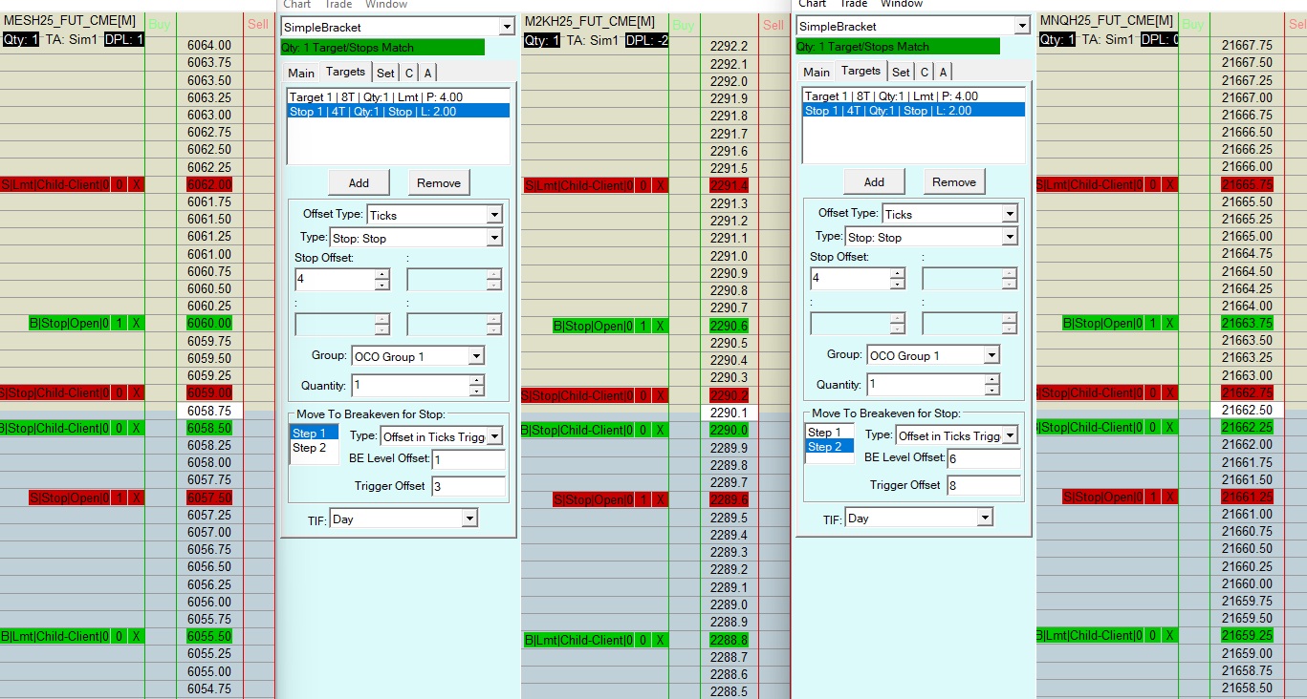The image size is (1307, 699).
Task: Switch to C tab in panel beside M2KH25
Action: click(x=409, y=73)
